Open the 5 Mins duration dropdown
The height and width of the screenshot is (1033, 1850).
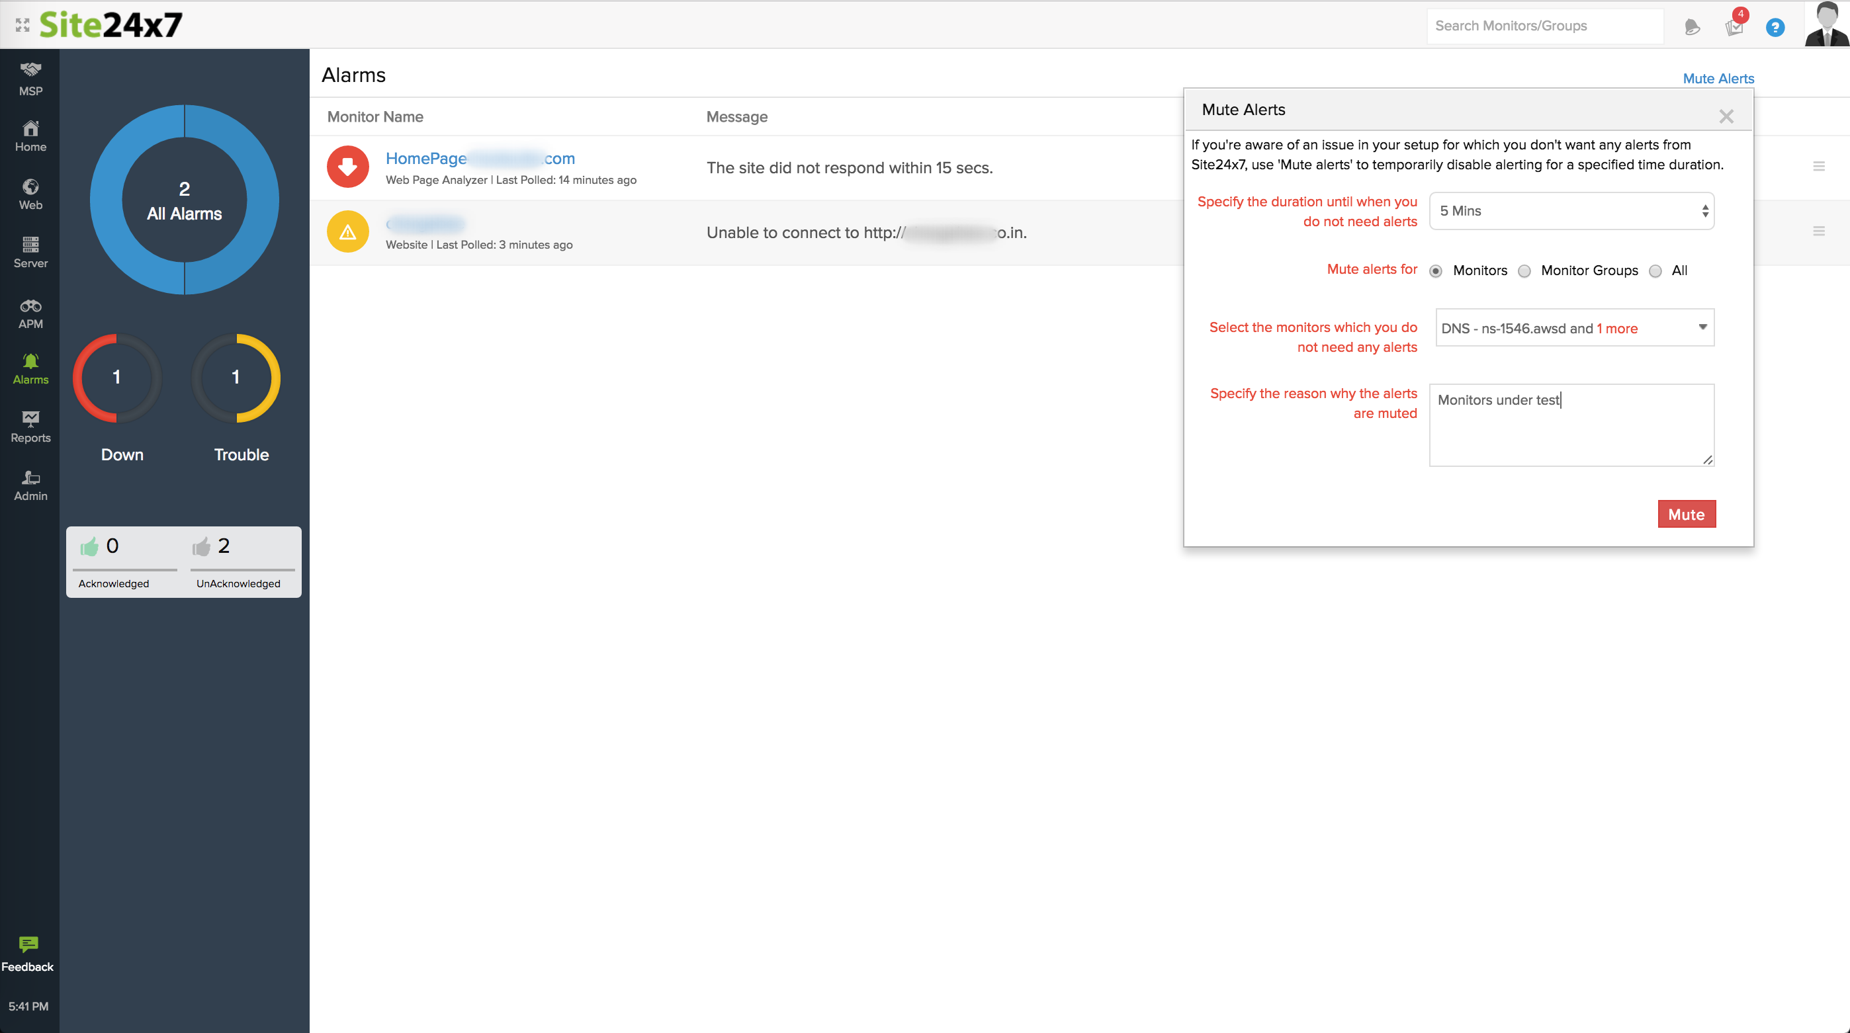point(1571,211)
